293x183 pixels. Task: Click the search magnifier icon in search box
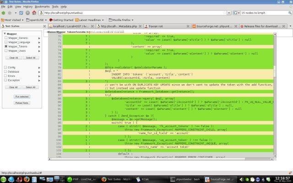pyautogui.click(x=290, y=13)
